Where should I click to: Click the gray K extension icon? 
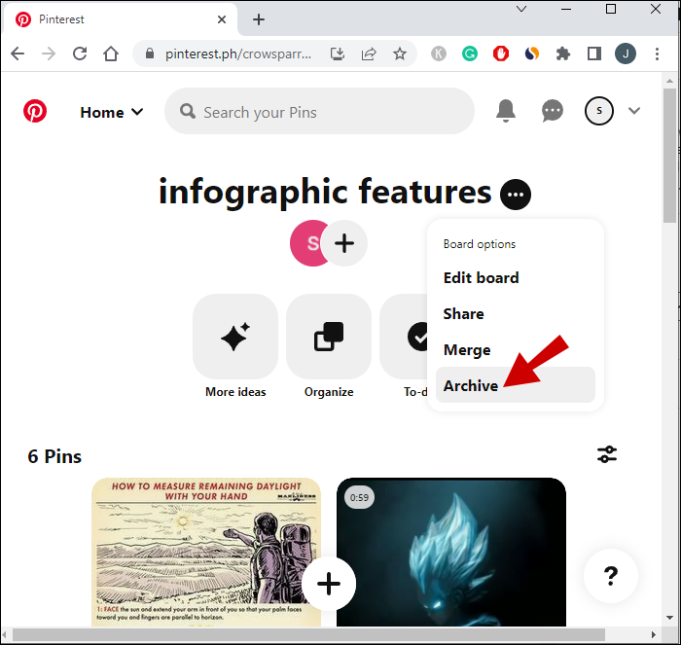click(x=439, y=54)
